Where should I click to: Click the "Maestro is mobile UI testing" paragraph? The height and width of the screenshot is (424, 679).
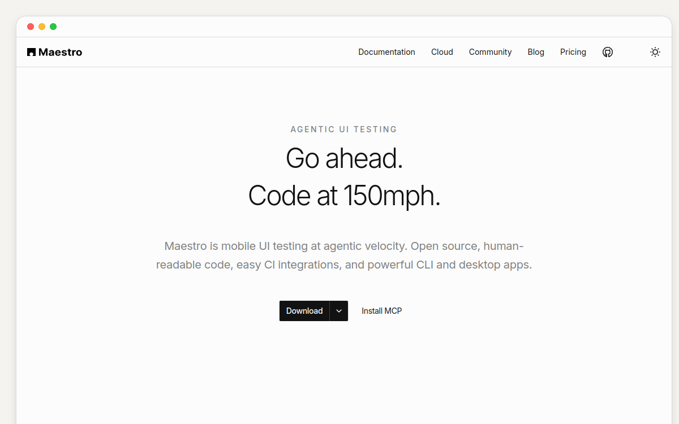tap(344, 256)
